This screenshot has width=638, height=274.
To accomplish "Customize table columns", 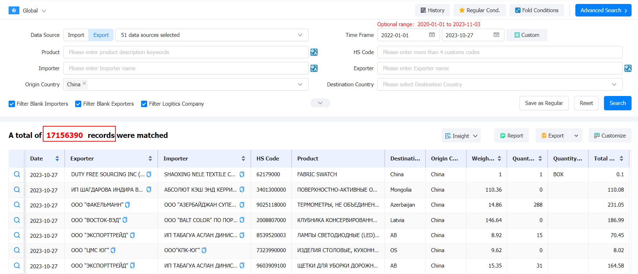I will point(610,136).
